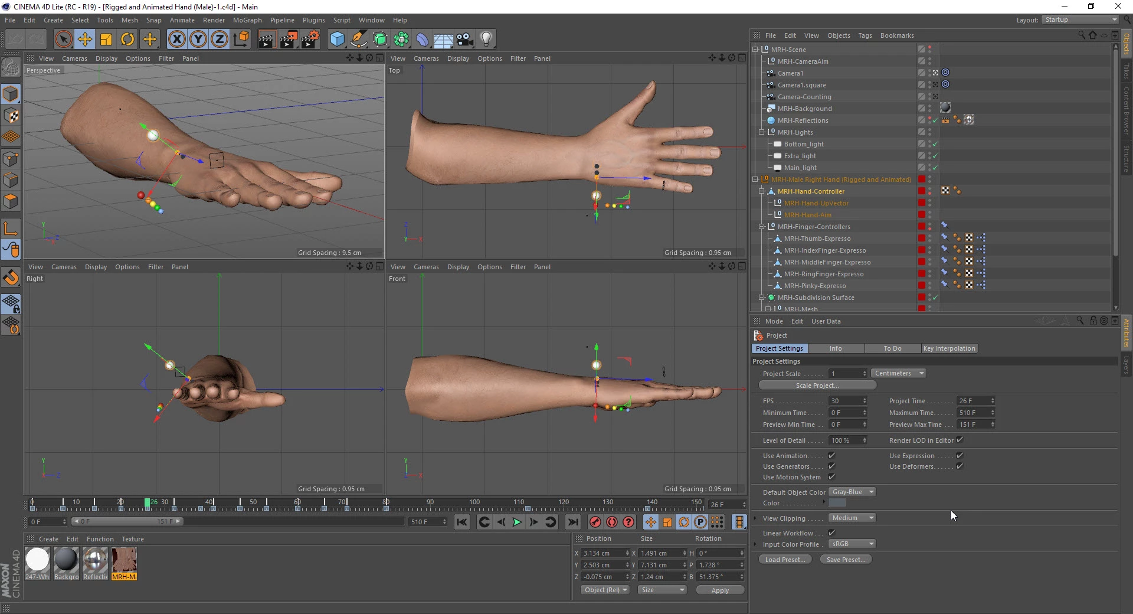The image size is (1133, 614).
Task: Toggle Main_light enable checkmark
Action: point(935,168)
